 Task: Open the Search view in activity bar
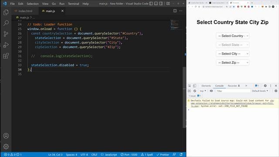6,23
